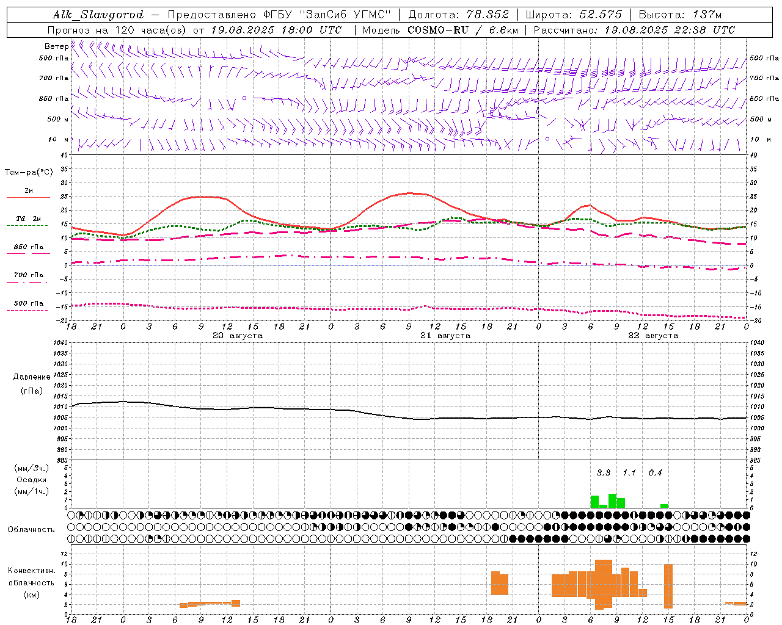This screenshot has height=625, width=782.
Task: Click the station name Alk_Slavgorod
Action: [98, 15]
